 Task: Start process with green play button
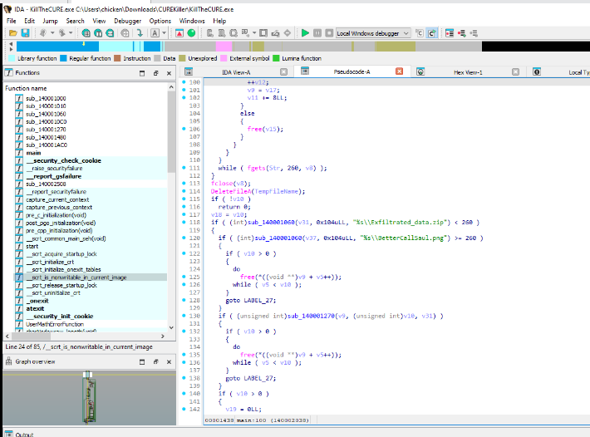[306, 33]
